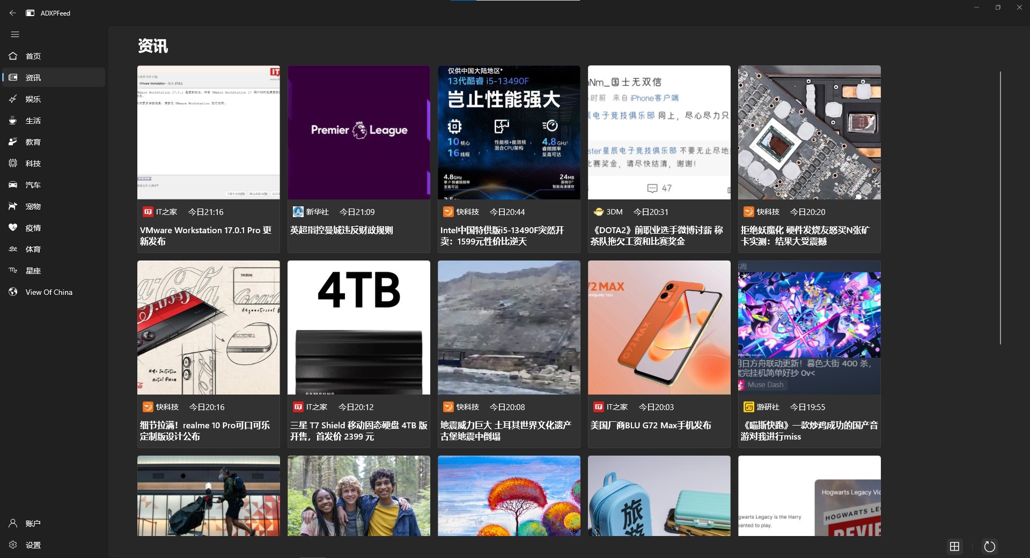Open the 科技 category
The height and width of the screenshot is (558, 1030).
coord(54,163)
